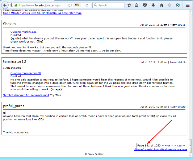Open the time filter .mq4 attachment link
The image size is (193, 159).
click(x=42, y=13)
